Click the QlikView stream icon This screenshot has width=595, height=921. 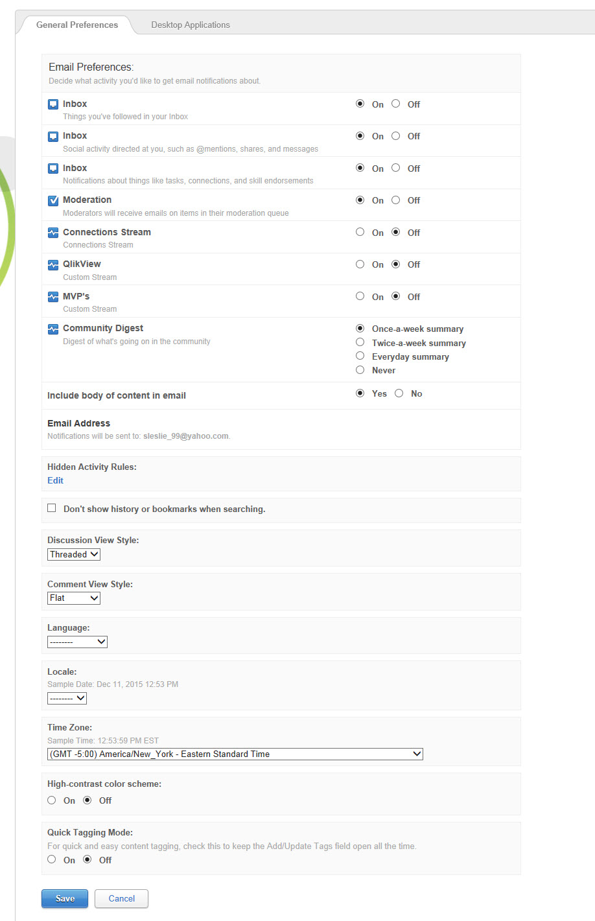coord(53,264)
